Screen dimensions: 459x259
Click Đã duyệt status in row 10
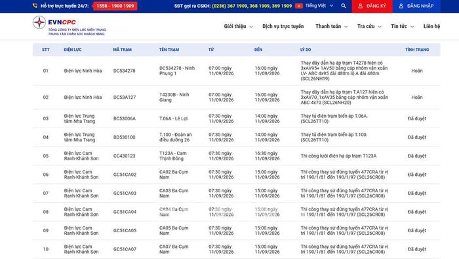(x=417, y=249)
